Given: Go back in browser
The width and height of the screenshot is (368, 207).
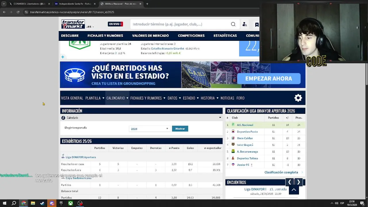Looking at the screenshot, I should click(4, 12).
